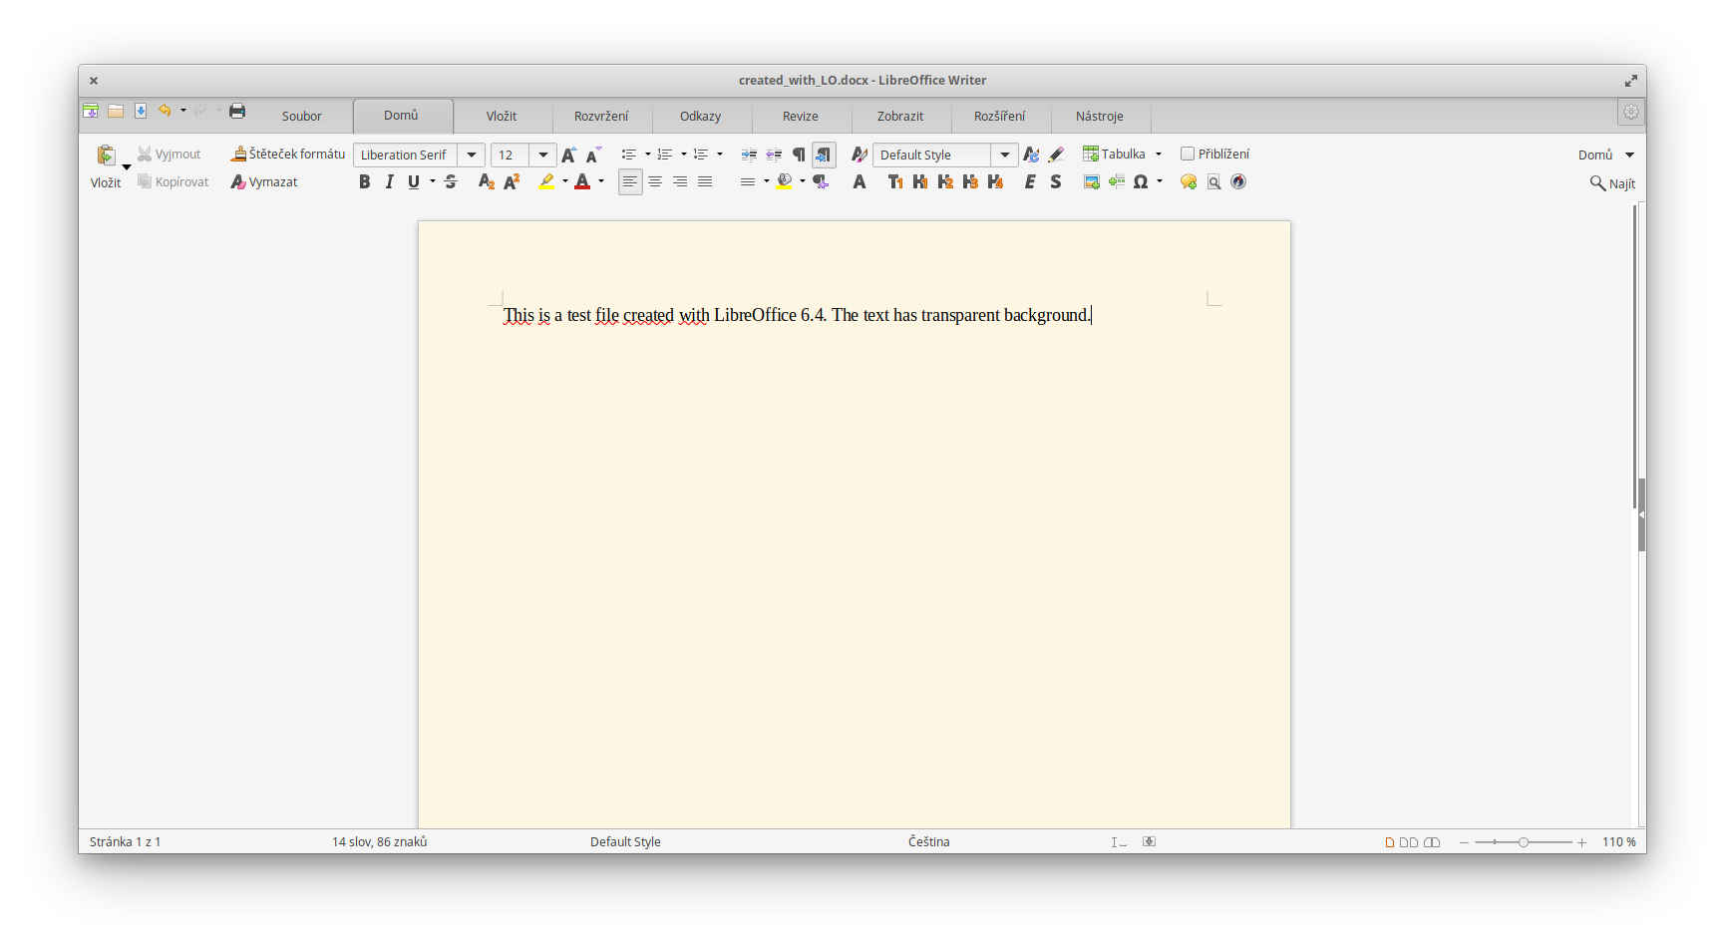Open the Rozvržení tab

[x=601, y=116]
